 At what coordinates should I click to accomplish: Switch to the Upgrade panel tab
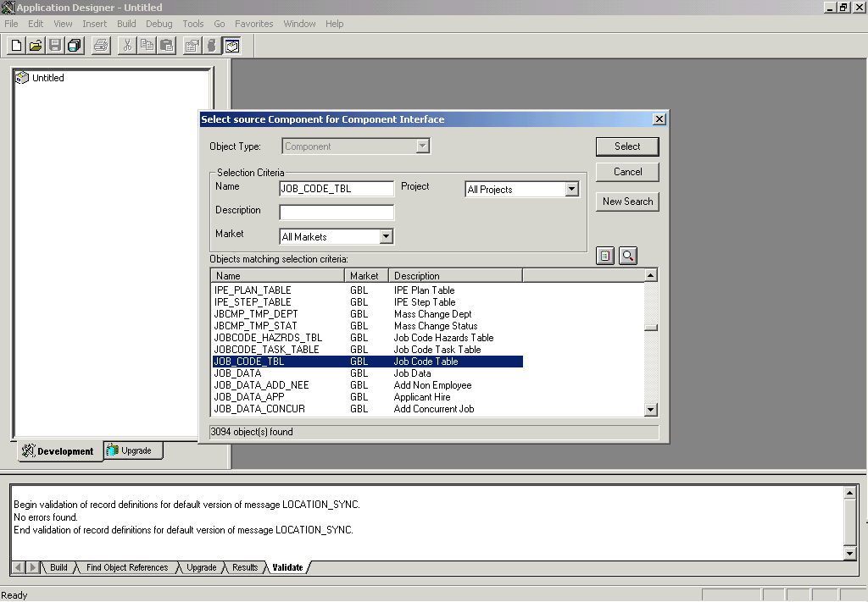[133, 451]
